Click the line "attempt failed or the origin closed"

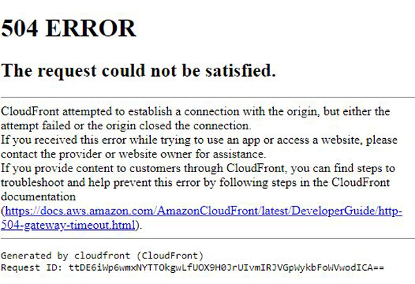click(x=126, y=126)
